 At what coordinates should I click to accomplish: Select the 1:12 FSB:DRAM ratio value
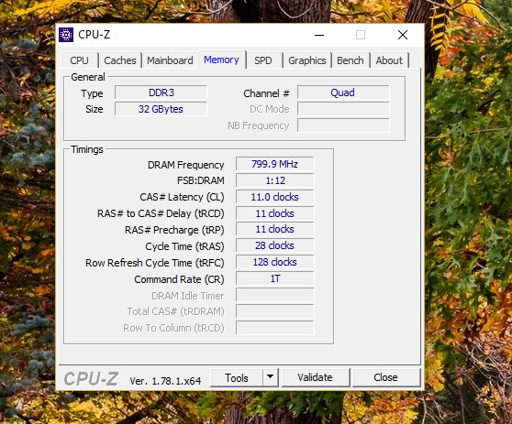click(x=275, y=180)
